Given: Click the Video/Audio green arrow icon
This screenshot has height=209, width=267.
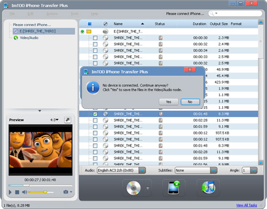Looking at the screenshot, I should pos(16,38).
